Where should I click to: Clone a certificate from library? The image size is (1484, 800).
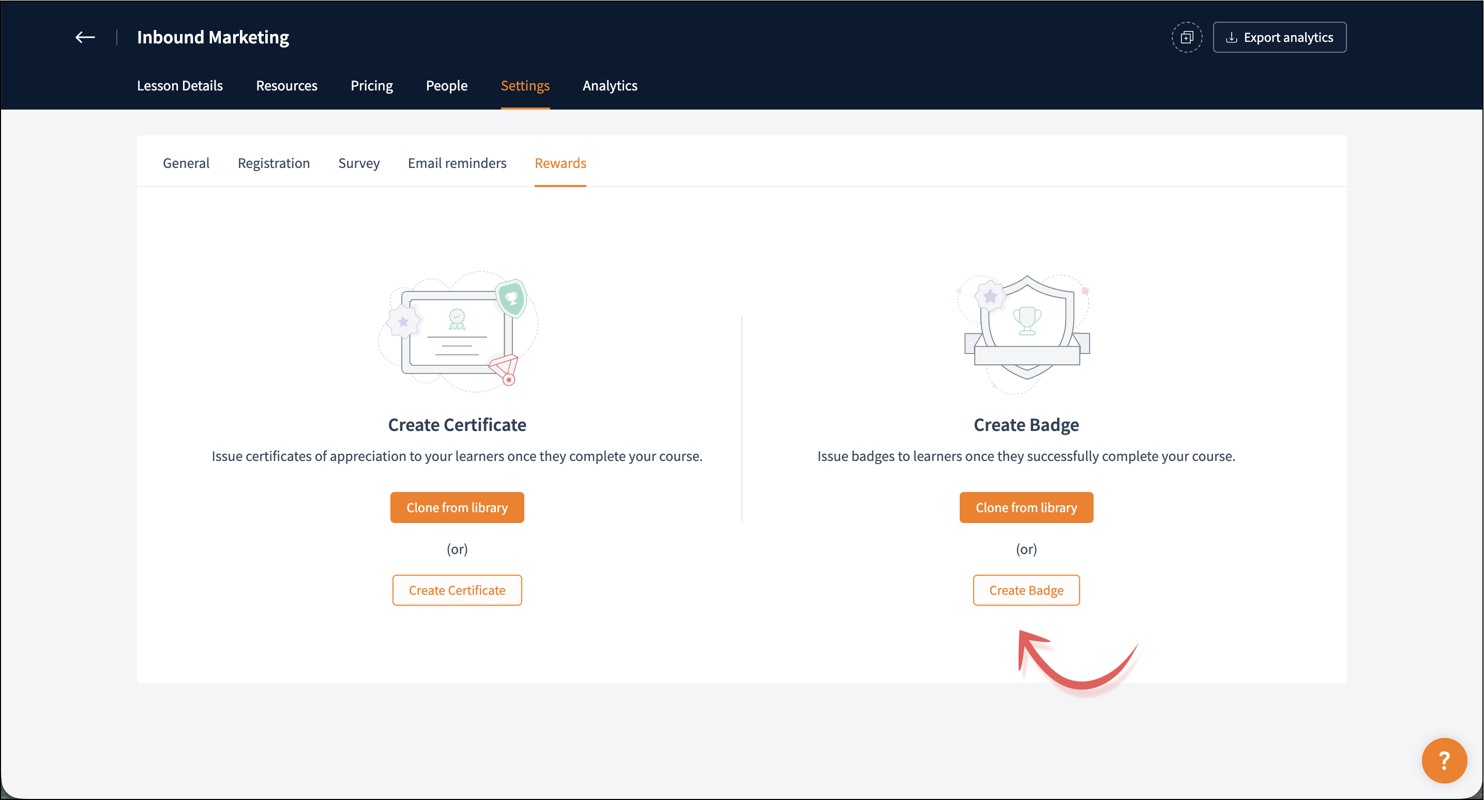[457, 507]
